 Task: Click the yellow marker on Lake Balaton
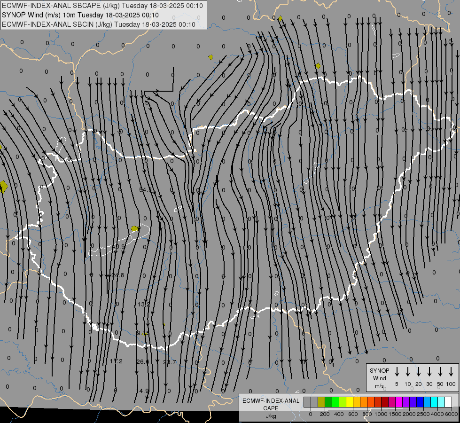(135, 228)
